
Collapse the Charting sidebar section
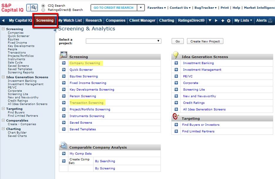tap(3, 129)
